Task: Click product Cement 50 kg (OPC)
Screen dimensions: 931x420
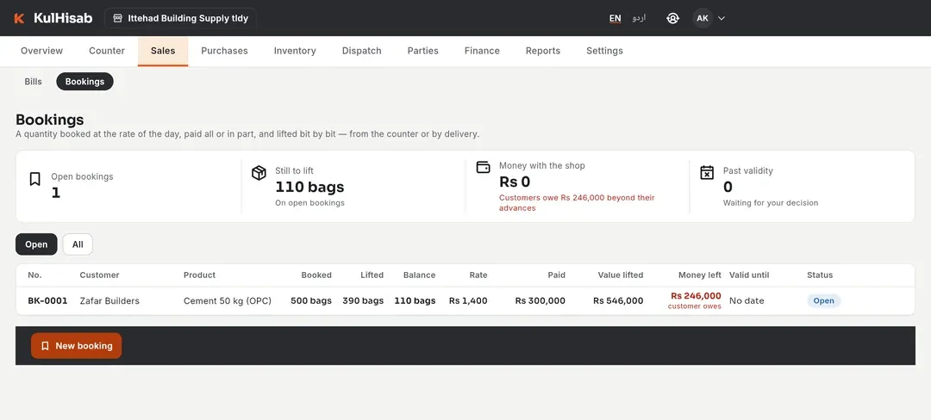Action: pos(228,301)
